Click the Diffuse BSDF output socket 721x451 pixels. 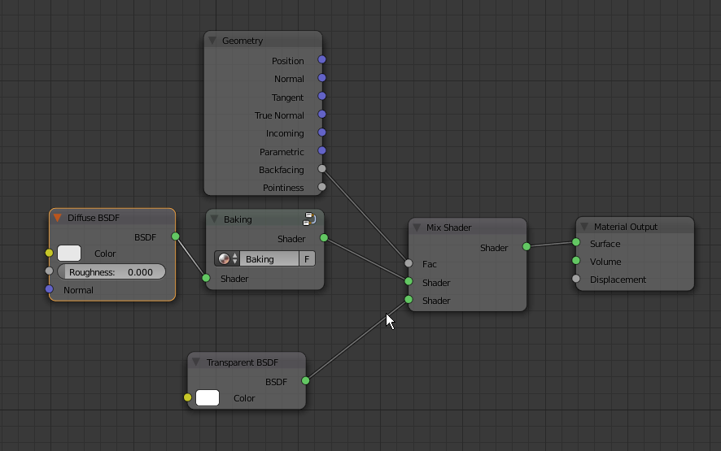tap(175, 236)
